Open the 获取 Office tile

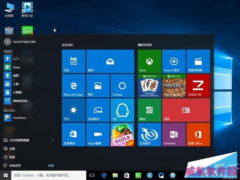[x=198, y=135]
